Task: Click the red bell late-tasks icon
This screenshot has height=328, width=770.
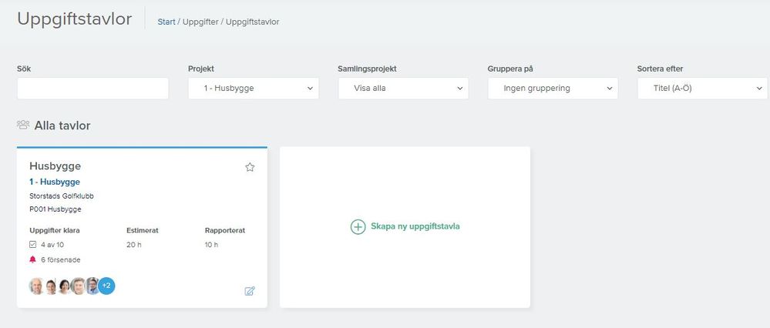Action: point(33,259)
